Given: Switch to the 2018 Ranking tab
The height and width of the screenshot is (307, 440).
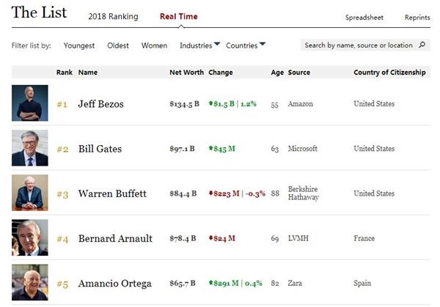Looking at the screenshot, I should pos(113,17).
